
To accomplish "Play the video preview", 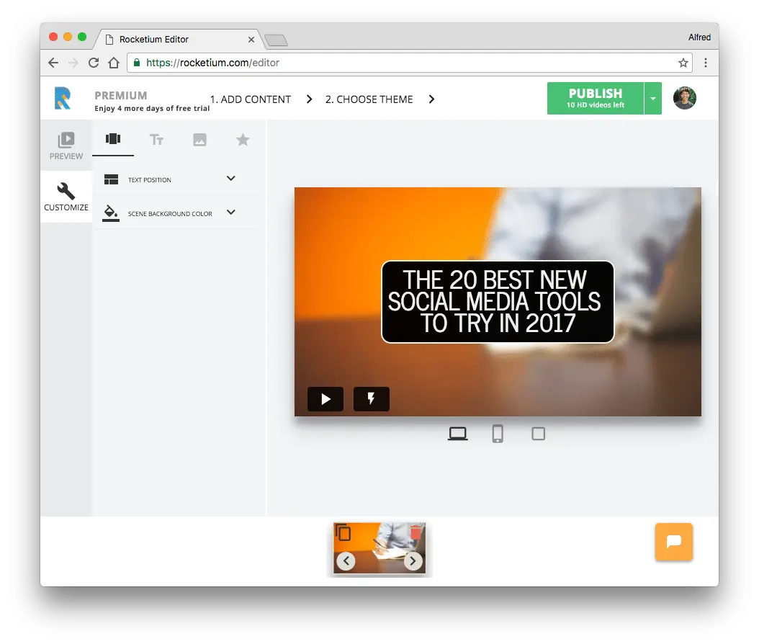I will coord(325,398).
